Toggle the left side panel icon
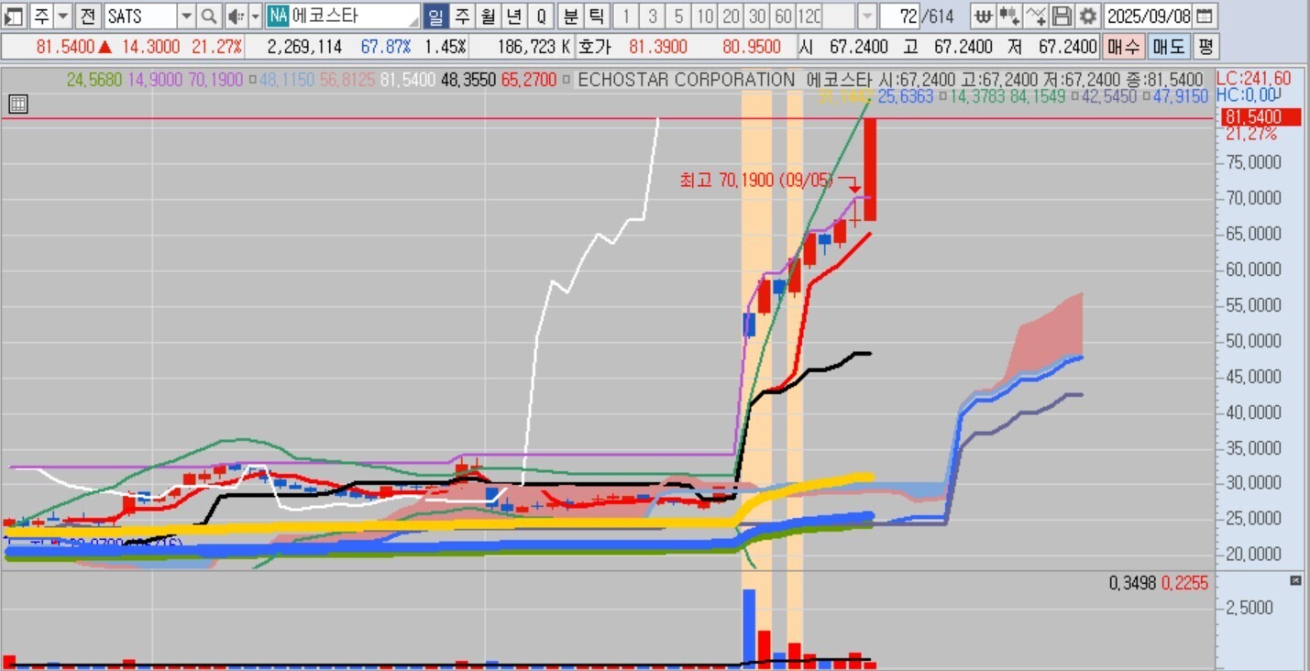This screenshot has height=671, width=1310. point(14,16)
